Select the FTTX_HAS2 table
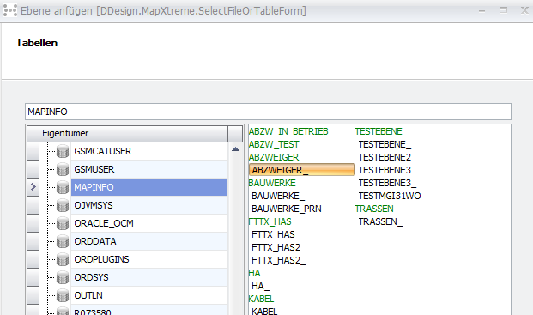Image resolution: width=533 pixels, height=315 pixels. 276,248
